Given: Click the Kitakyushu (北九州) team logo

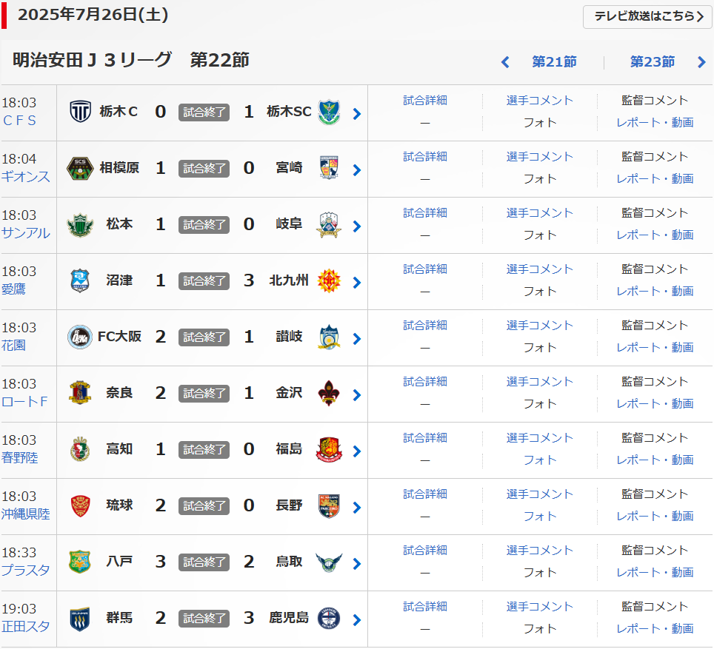Looking at the screenshot, I should tap(330, 281).
